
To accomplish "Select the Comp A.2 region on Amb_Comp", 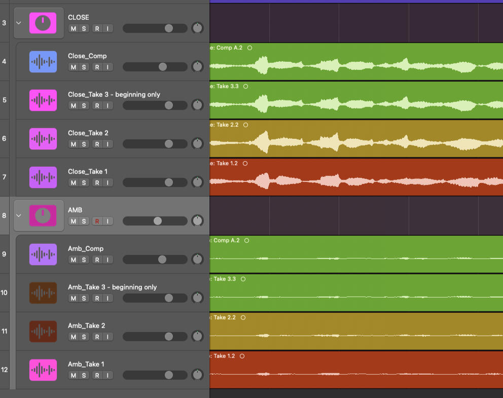I will (x=355, y=255).
